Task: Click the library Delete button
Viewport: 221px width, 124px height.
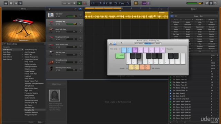Action: pyautogui.click(x=31, y=122)
